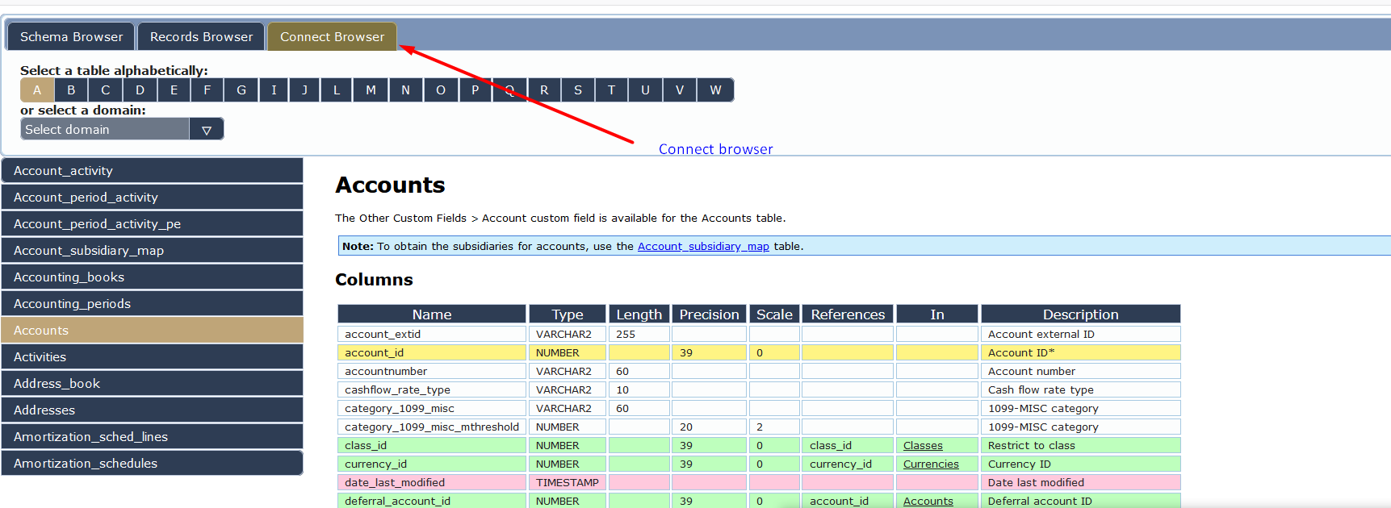
Task: Choose letter U in alphabet filter
Action: coord(645,90)
